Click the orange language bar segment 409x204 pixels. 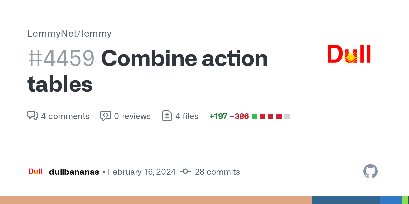[156, 200]
